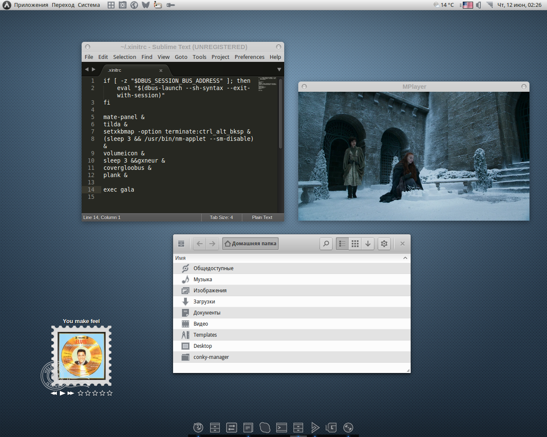Open the Selection menu in Sublime
The width and height of the screenshot is (547, 437).
point(124,57)
